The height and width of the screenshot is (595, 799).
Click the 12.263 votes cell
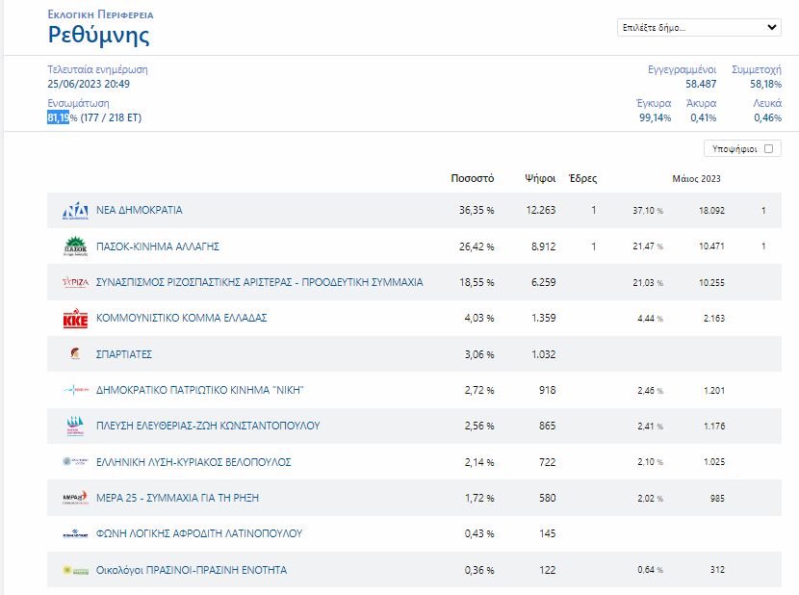pyautogui.click(x=541, y=210)
